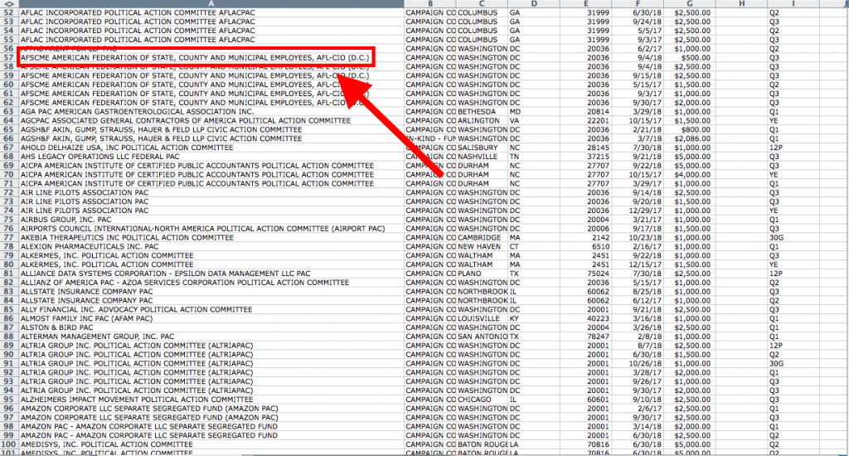The width and height of the screenshot is (849, 456).
Task: Select row 52 header
Action: pyautogui.click(x=9, y=12)
